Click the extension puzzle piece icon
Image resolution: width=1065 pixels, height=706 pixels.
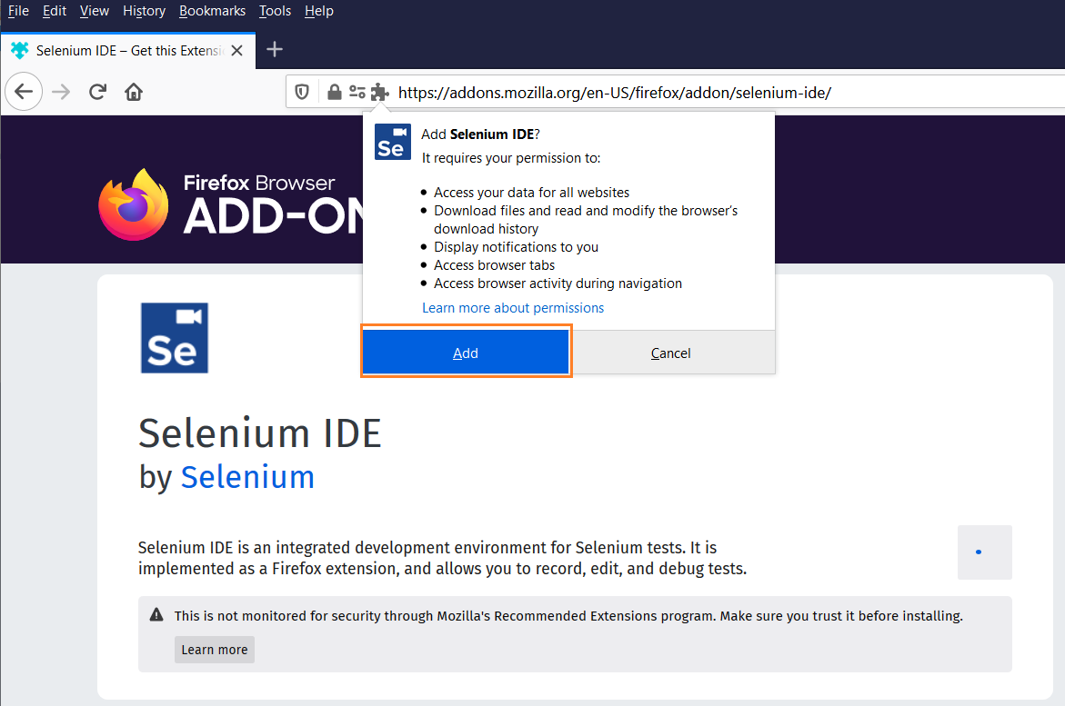[379, 92]
